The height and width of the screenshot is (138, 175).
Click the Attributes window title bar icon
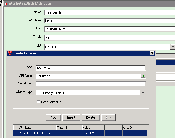pos(6,3)
